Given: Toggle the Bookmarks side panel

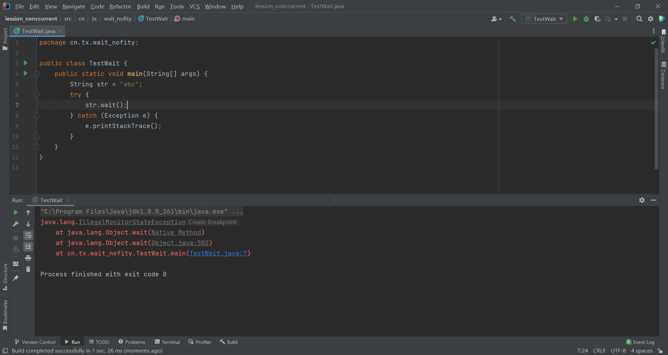Looking at the screenshot, I should coord(5,315).
